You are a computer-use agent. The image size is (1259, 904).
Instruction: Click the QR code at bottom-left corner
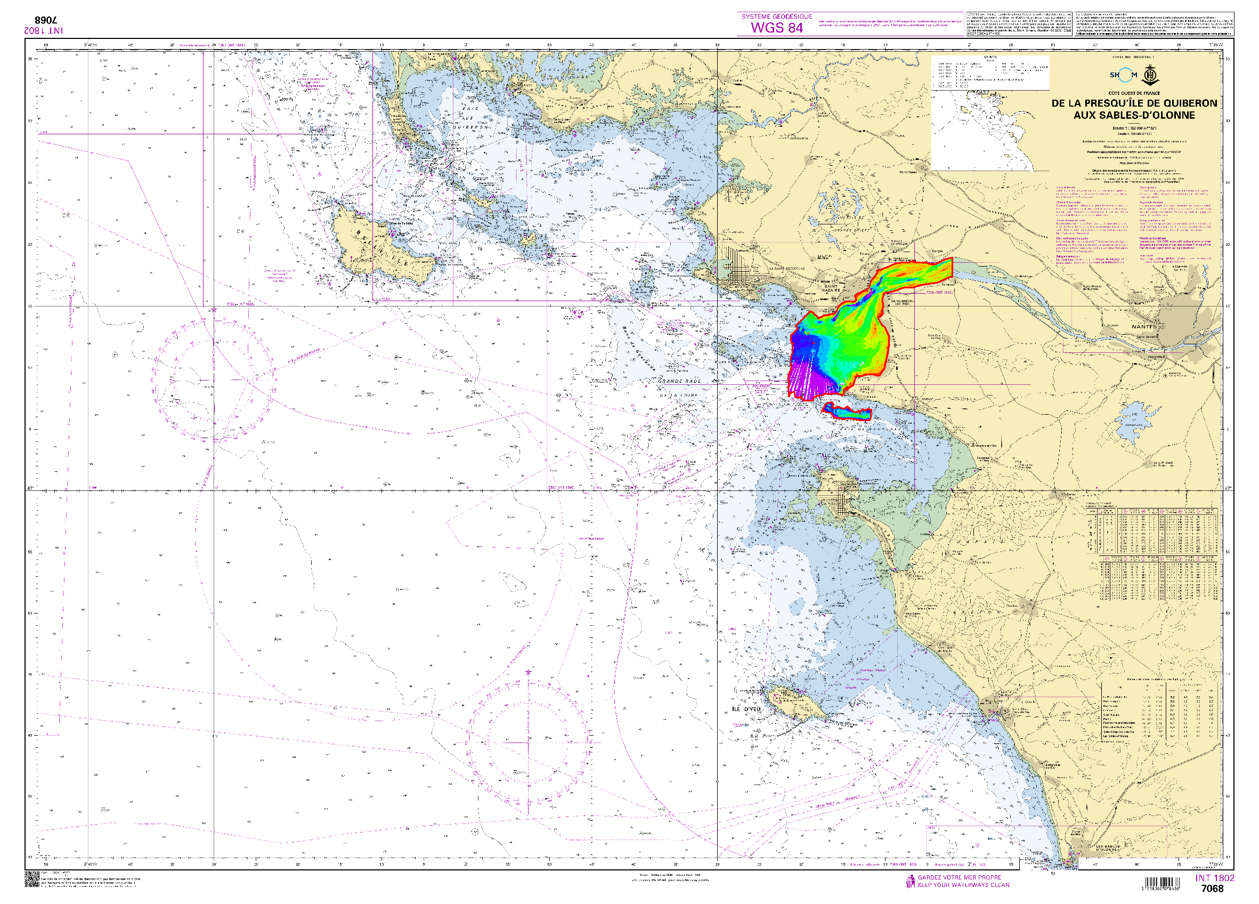[31, 879]
